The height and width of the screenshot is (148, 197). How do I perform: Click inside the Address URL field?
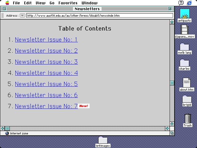tap(98, 15)
